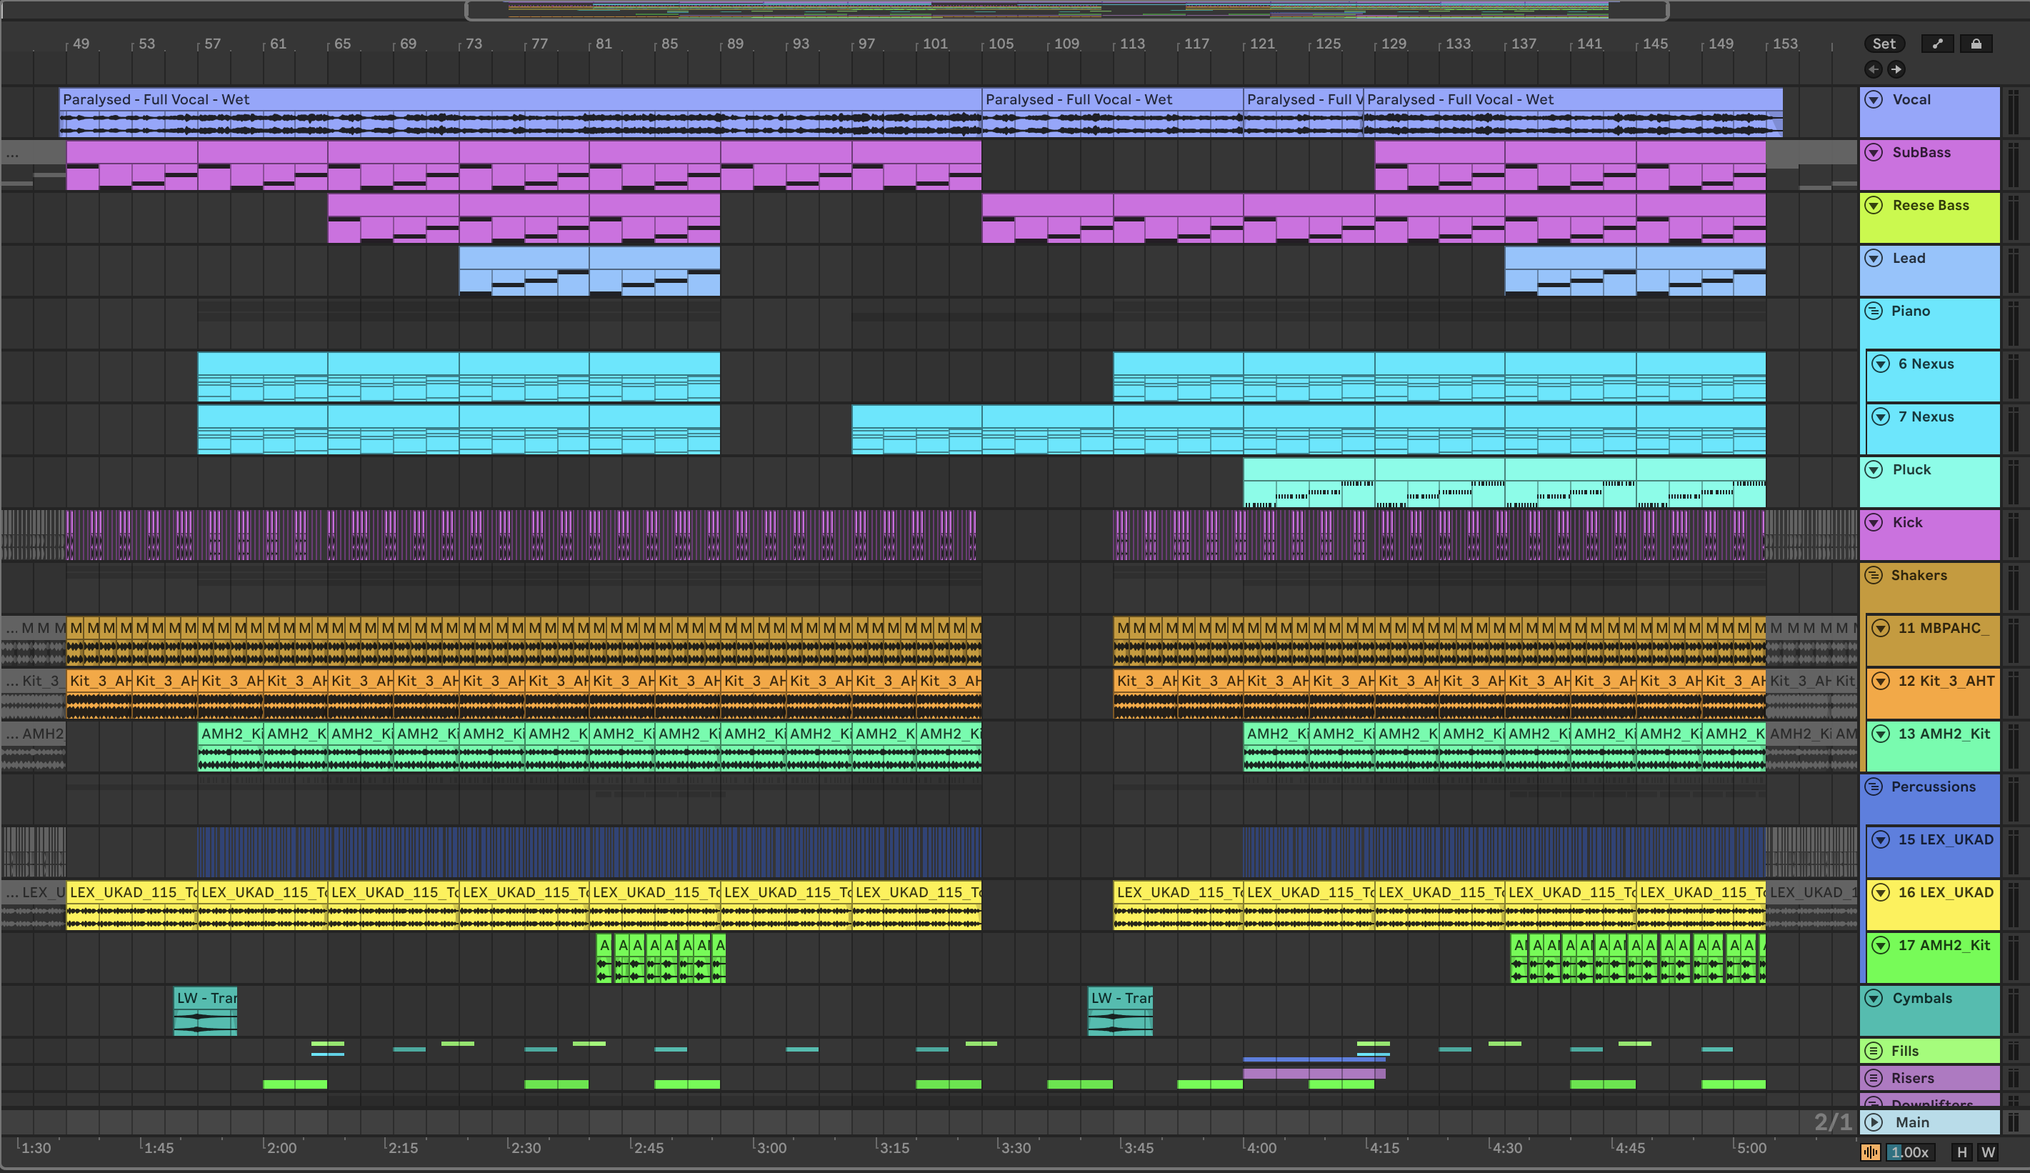
Task: Select 7 Nexus MIDI clip at bar 97
Action: [916, 429]
